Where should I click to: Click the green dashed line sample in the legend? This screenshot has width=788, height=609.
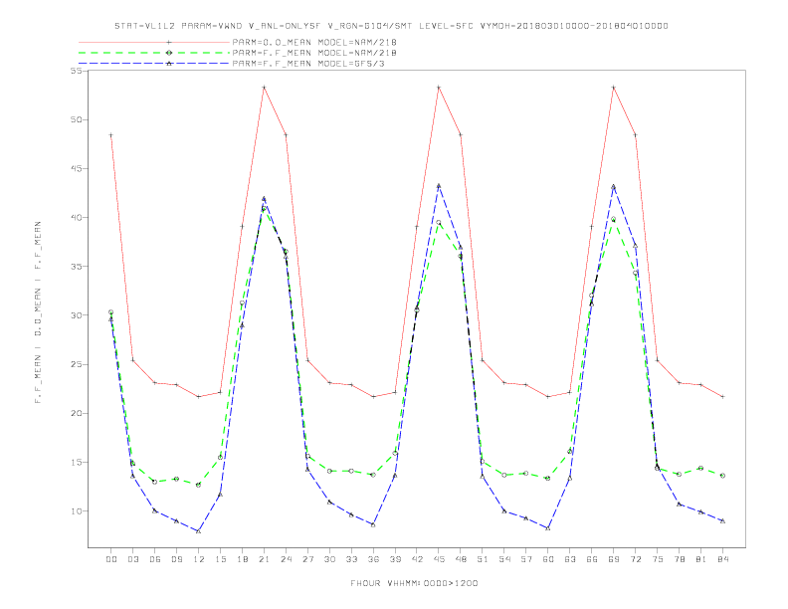(154, 53)
